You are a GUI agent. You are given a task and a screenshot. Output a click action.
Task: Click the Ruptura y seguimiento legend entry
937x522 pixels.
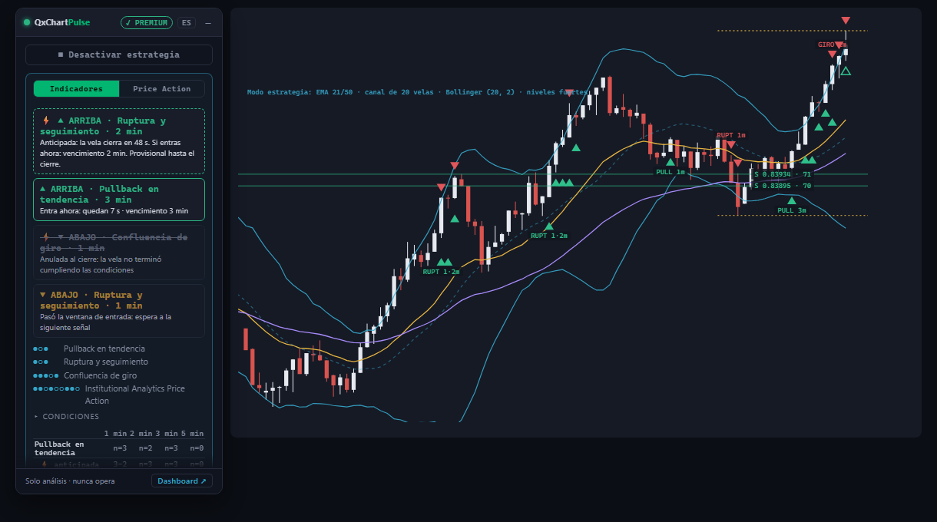[106, 362]
